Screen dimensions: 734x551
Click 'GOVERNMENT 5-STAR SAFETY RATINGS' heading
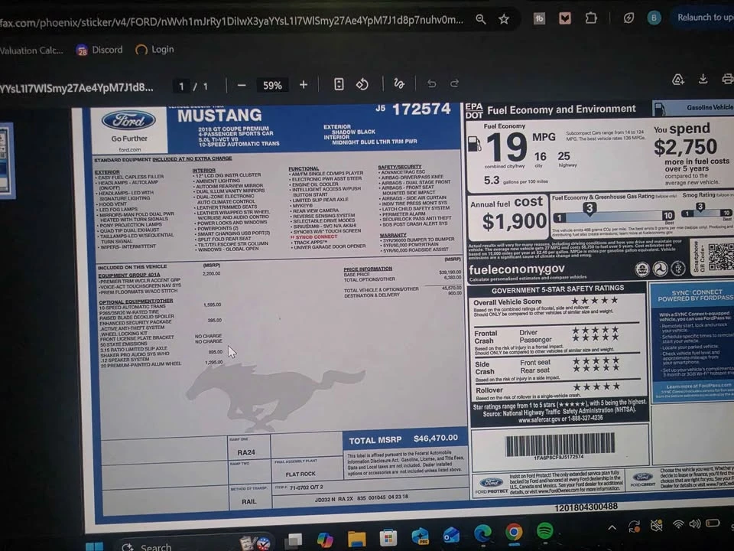click(557, 289)
